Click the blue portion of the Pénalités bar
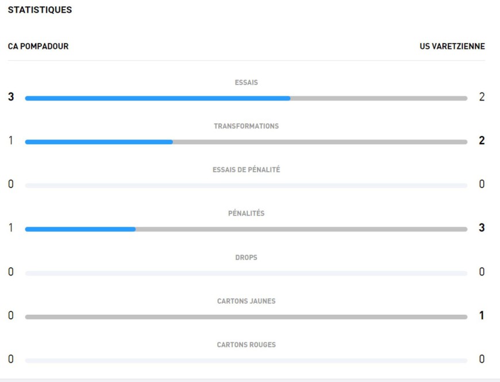The height and width of the screenshot is (382, 500). [x=80, y=229]
